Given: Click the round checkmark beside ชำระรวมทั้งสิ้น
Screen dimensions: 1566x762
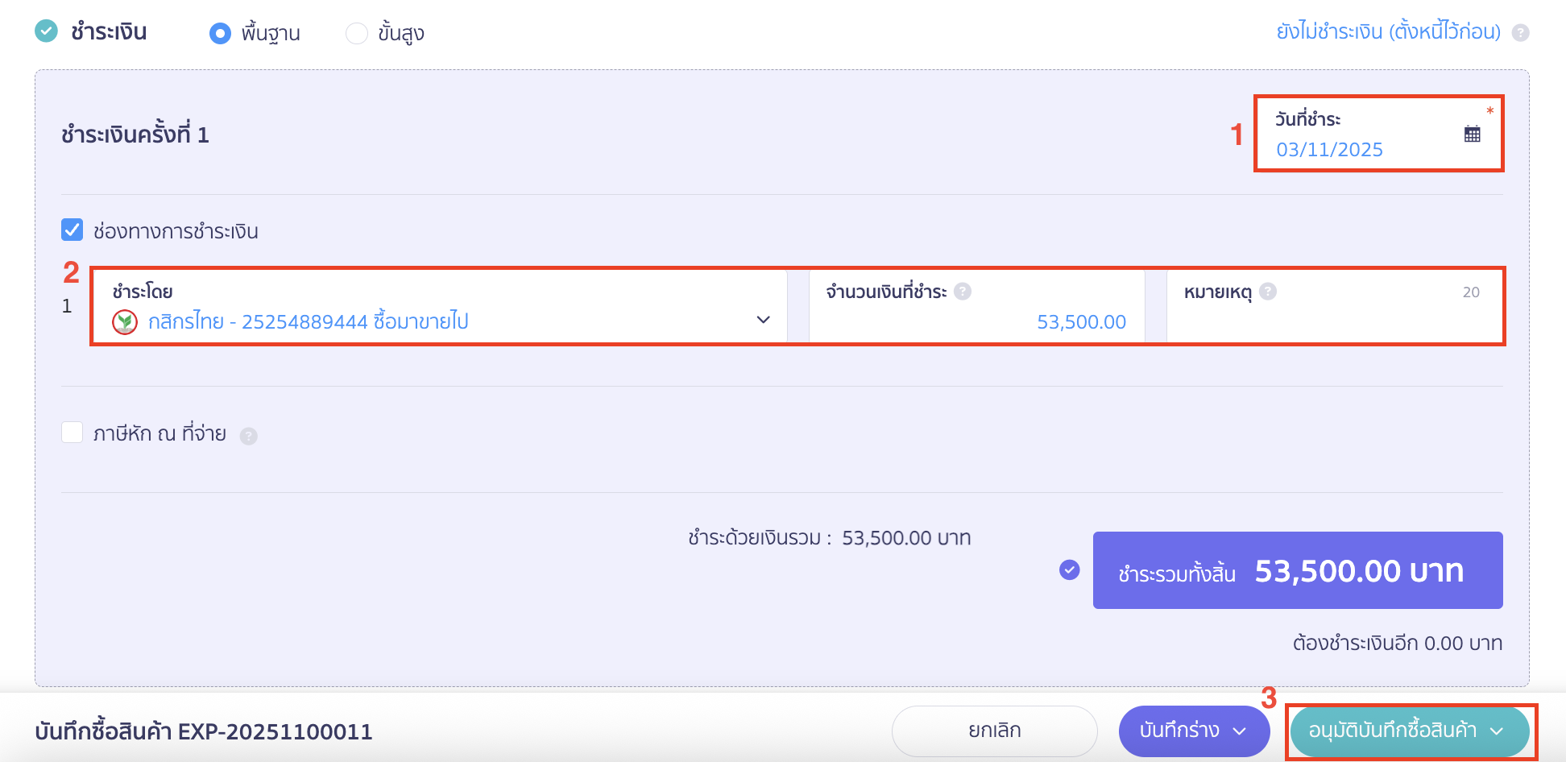Looking at the screenshot, I should pyautogui.click(x=1069, y=570).
